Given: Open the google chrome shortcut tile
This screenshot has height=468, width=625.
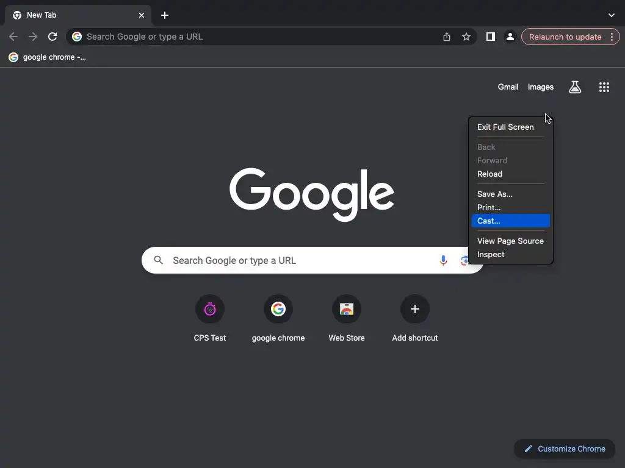Looking at the screenshot, I should point(278,319).
